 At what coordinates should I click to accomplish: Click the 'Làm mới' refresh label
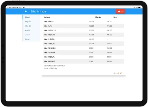click(x=116, y=73)
